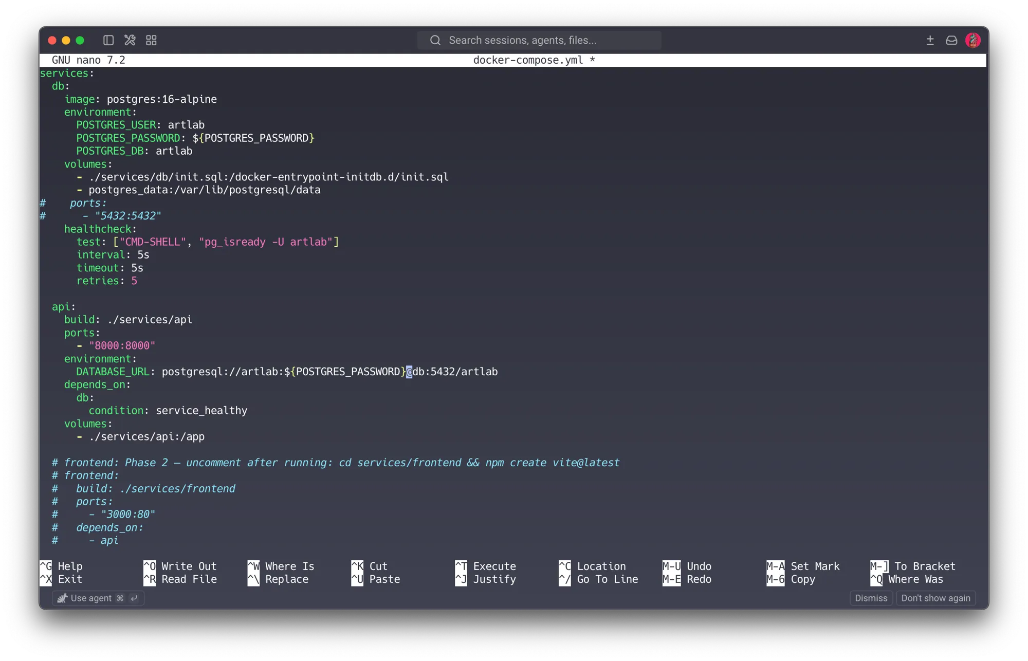Click 'build: ./services/api' line
This screenshot has height=661, width=1028.
tap(128, 320)
